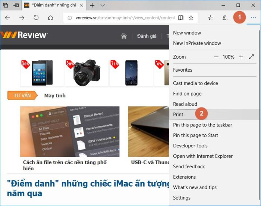This screenshot has width=261, height=206.
Task: Increase zoom with plus button
Action: pos(241,57)
